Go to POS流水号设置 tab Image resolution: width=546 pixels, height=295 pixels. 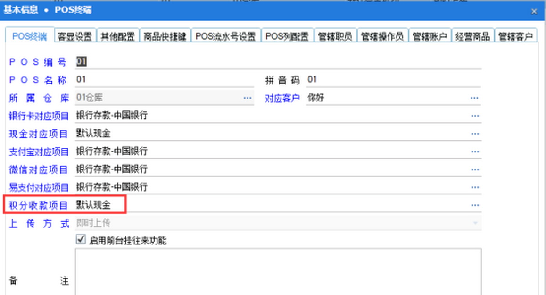pyautogui.click(x=225, y=36)
